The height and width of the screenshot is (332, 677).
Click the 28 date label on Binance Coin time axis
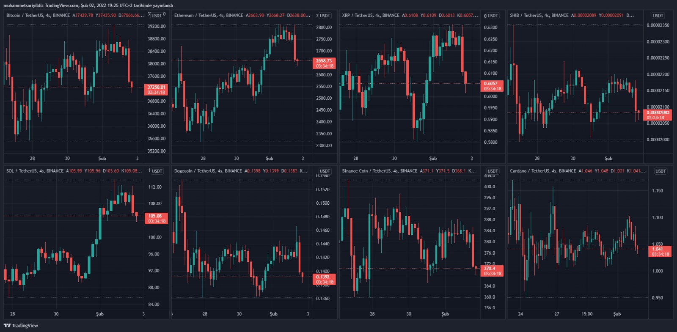(372, 314)
